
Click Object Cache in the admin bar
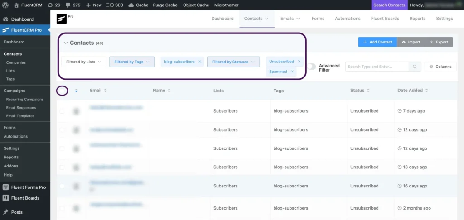pyautogui.click(x=196, y=5)
